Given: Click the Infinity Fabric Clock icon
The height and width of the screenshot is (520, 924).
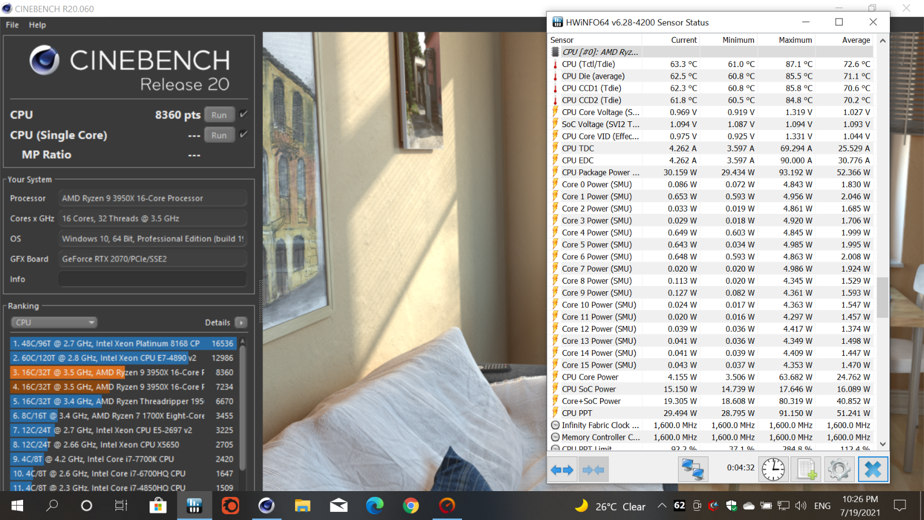Looking at the screenshot, I should point(556,425).
